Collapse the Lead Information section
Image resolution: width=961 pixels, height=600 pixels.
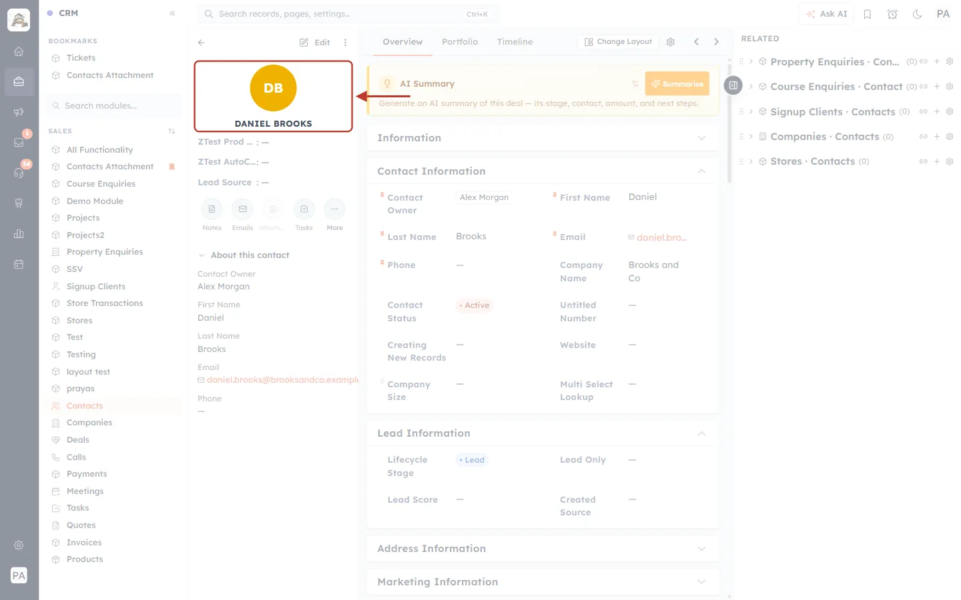701,433
